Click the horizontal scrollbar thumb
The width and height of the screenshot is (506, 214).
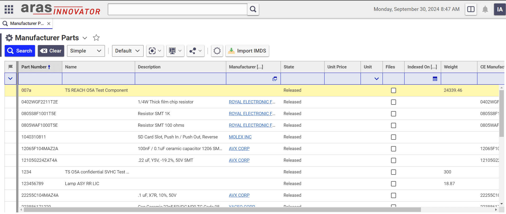click(x=222, y=210)
